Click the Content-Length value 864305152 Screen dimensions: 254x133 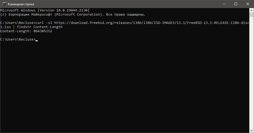click(x=43, y=31)
